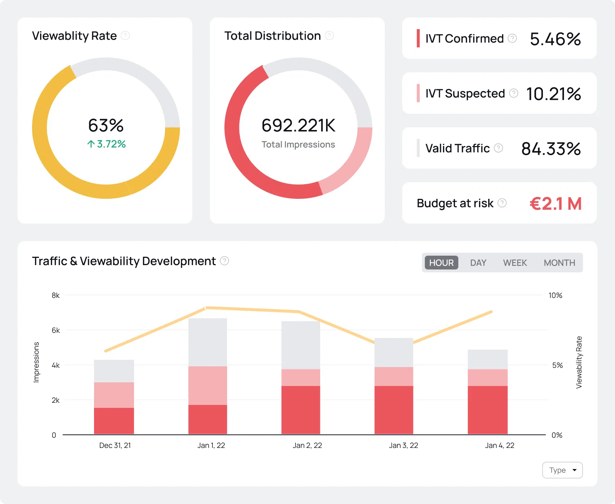Click the 692.221K Total Impressions figure
The image size is (615, 504).
coord(298,126)
